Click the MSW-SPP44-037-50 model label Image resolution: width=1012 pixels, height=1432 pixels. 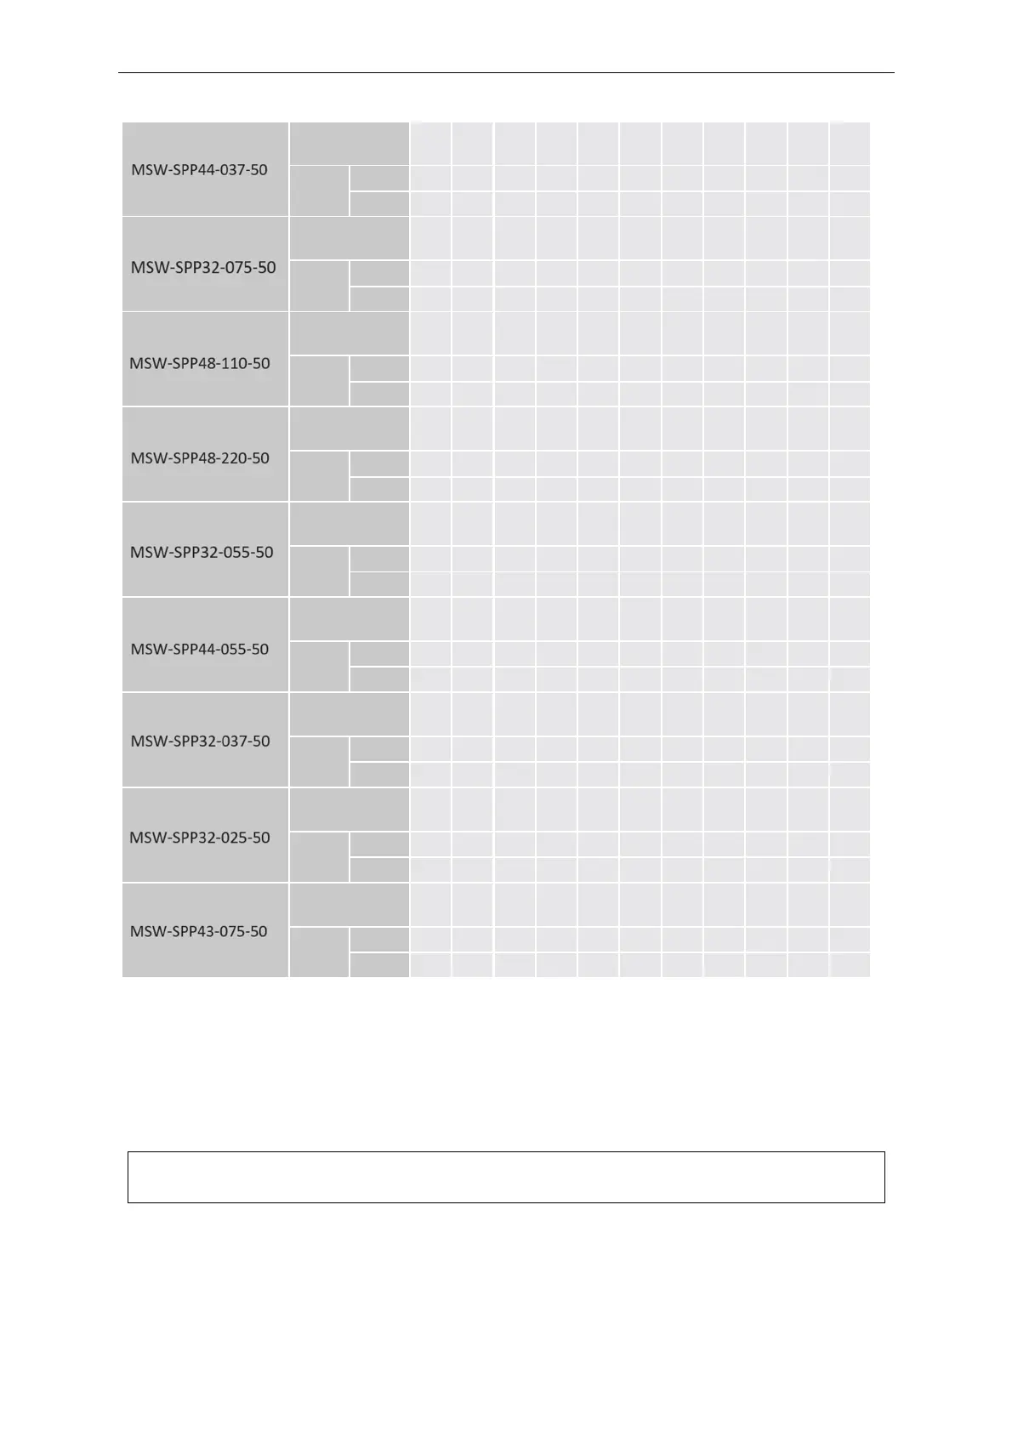pos(199,170)
